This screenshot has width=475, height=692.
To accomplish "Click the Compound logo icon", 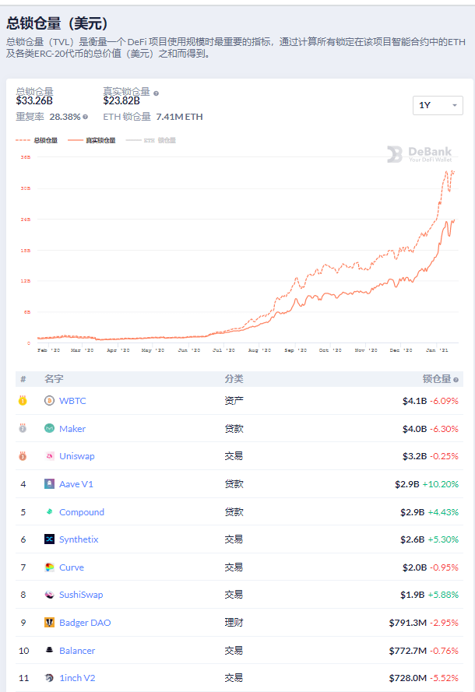I will coord(49,511).
